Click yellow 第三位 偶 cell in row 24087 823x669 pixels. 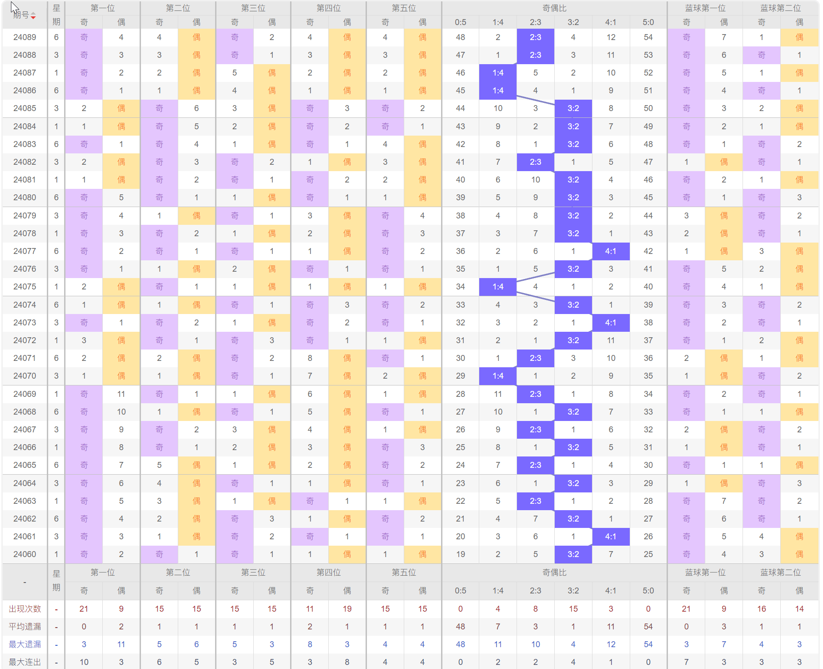point(272,73)
